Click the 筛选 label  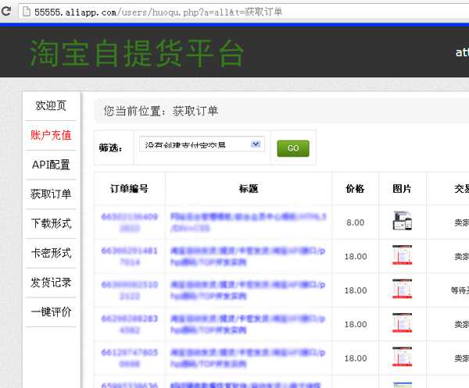coord(111,148)
